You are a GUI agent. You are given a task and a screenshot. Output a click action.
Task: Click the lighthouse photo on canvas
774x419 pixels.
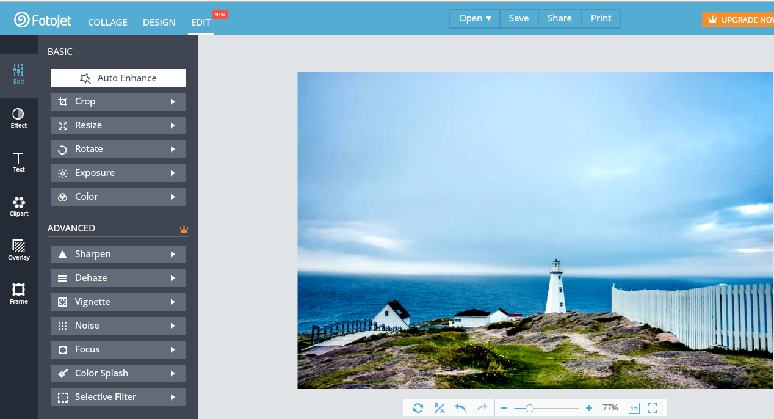pos(535,230)
